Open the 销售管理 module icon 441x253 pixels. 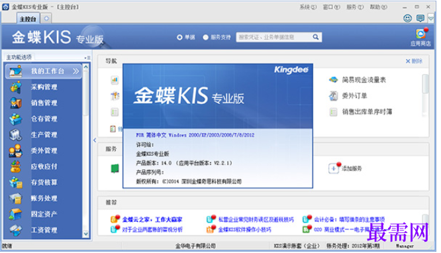(x=15, y=103)
